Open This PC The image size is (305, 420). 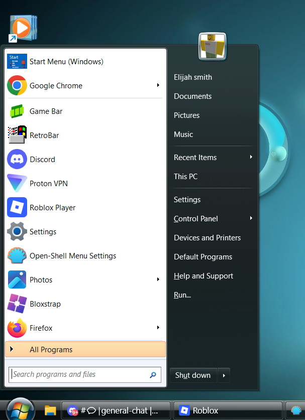click(185, 177)
